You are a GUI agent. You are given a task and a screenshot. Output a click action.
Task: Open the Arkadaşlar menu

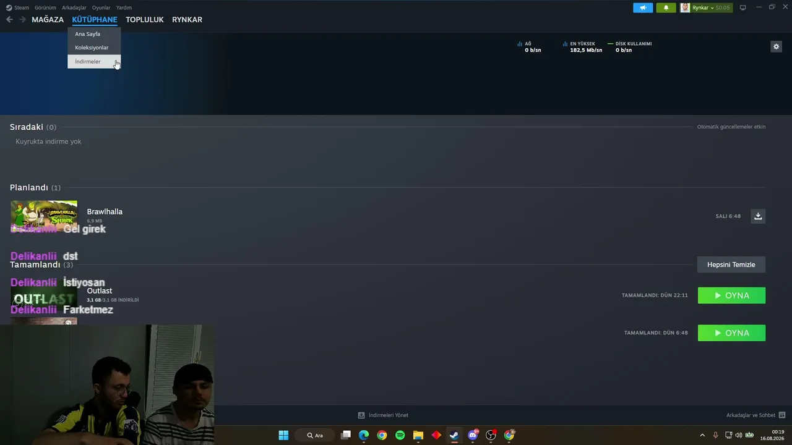74,7
